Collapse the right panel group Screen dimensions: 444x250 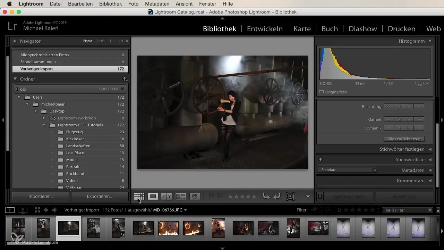coord(442,120)
